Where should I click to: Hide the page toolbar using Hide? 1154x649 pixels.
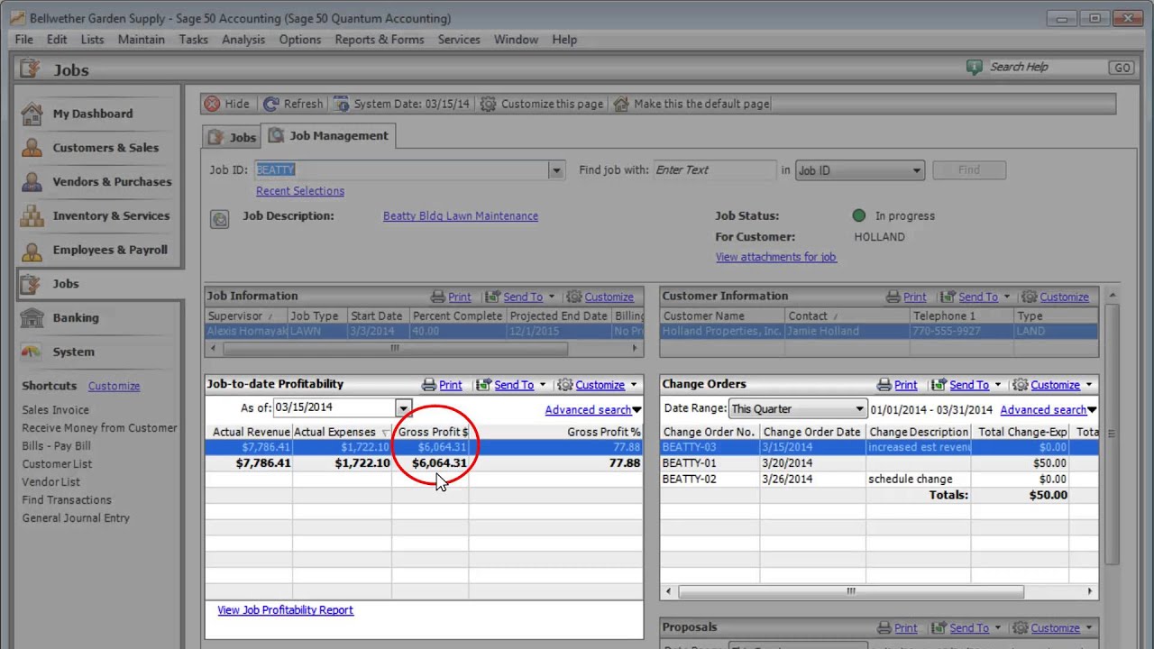(x=226, y=104)
